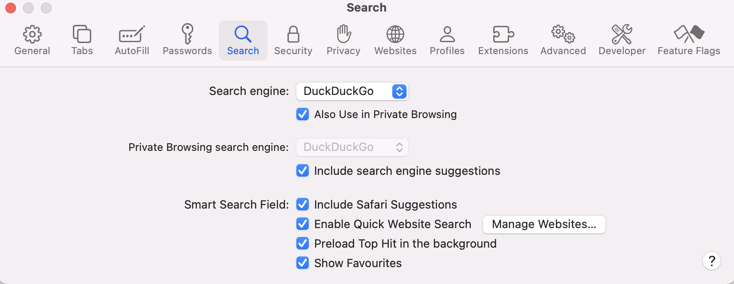Screen dimensions: 734x284
Task: Click the Passwords key icon
Action: pyautogui.click(x=187, y=34)
